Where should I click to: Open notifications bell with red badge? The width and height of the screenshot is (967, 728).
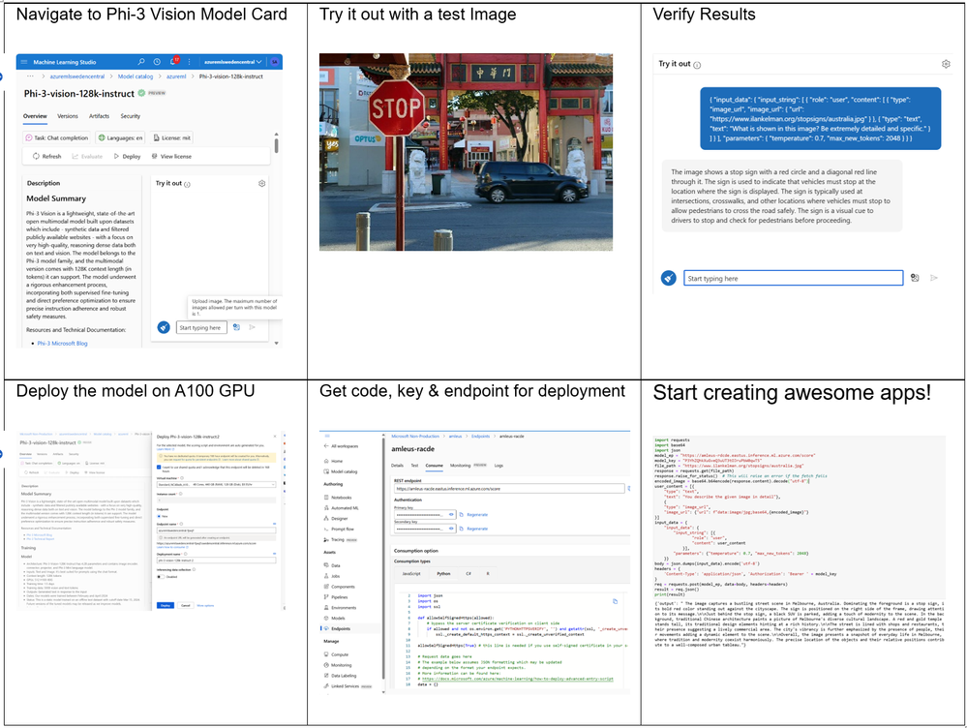pyautogui.click(x=174, y=61)
